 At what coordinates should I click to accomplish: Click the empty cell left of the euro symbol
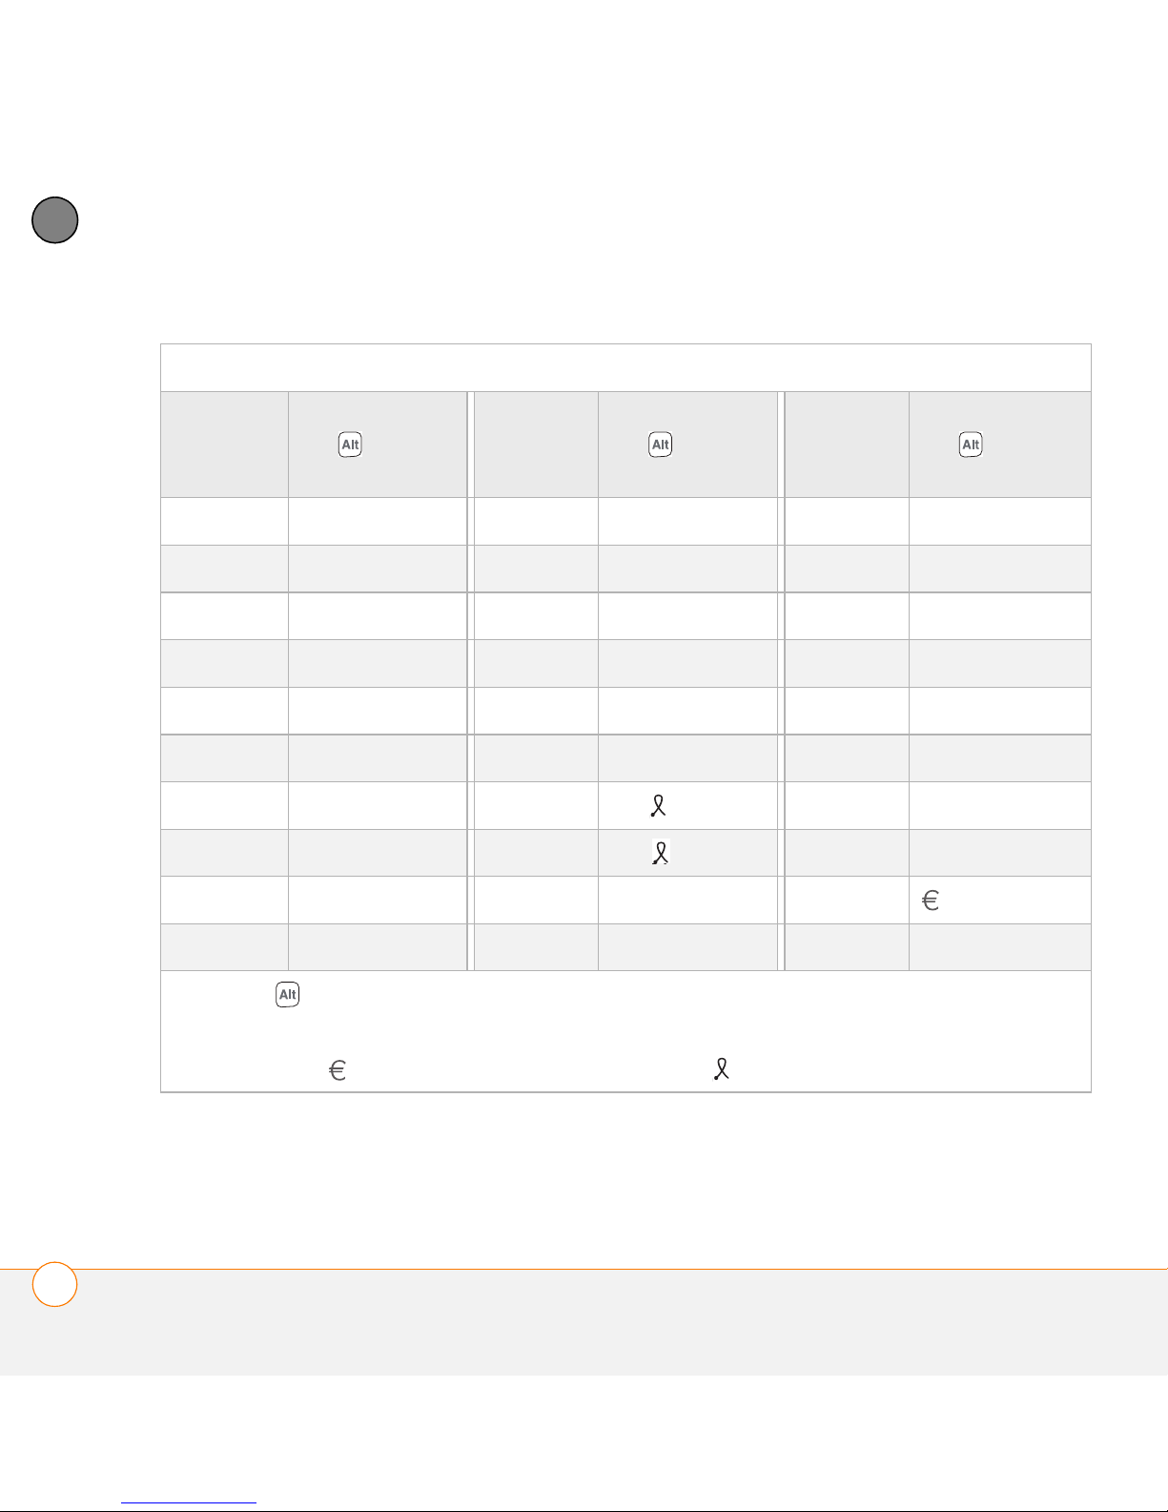[846, 900]
